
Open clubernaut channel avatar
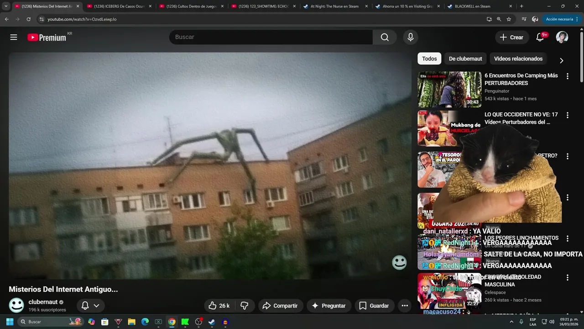click(17, 305)
